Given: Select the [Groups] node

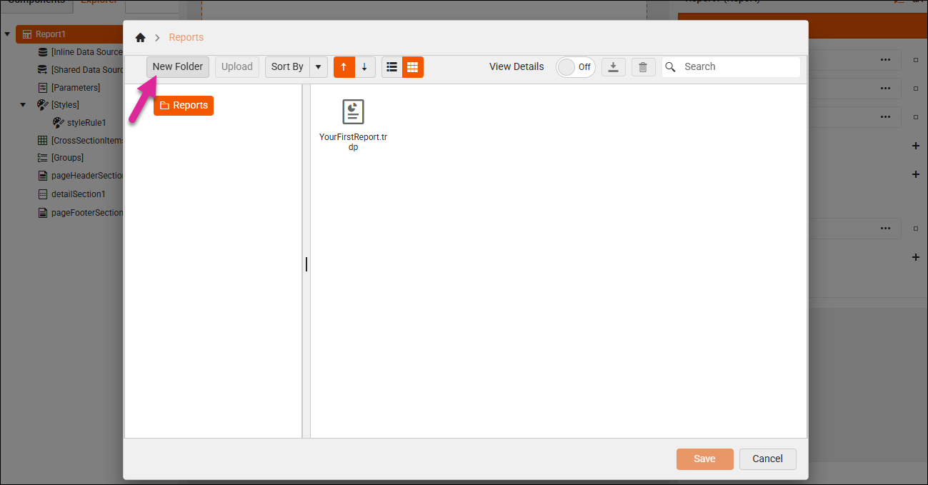Looking at the screenshot, I should point(61,158).
